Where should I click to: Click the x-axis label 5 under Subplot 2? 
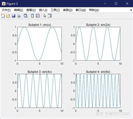(x=98, y=64)
